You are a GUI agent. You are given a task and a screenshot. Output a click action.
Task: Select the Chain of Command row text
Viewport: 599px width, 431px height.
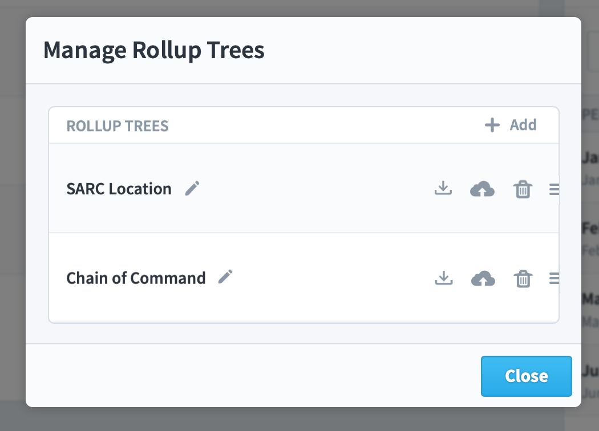[136, 278]
